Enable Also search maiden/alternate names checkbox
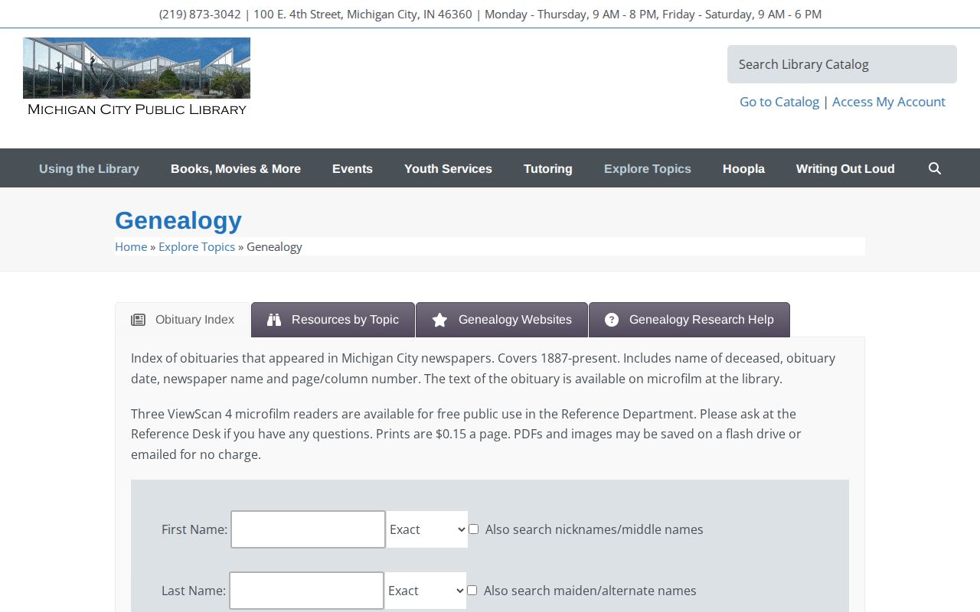 coord(472,591)
